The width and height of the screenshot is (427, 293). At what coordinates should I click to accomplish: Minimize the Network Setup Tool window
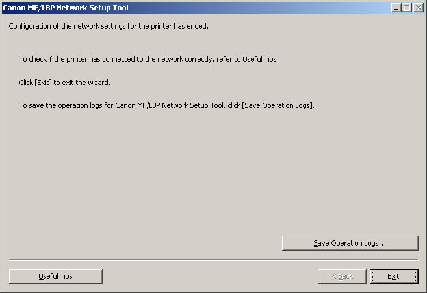tap(396, 8)
